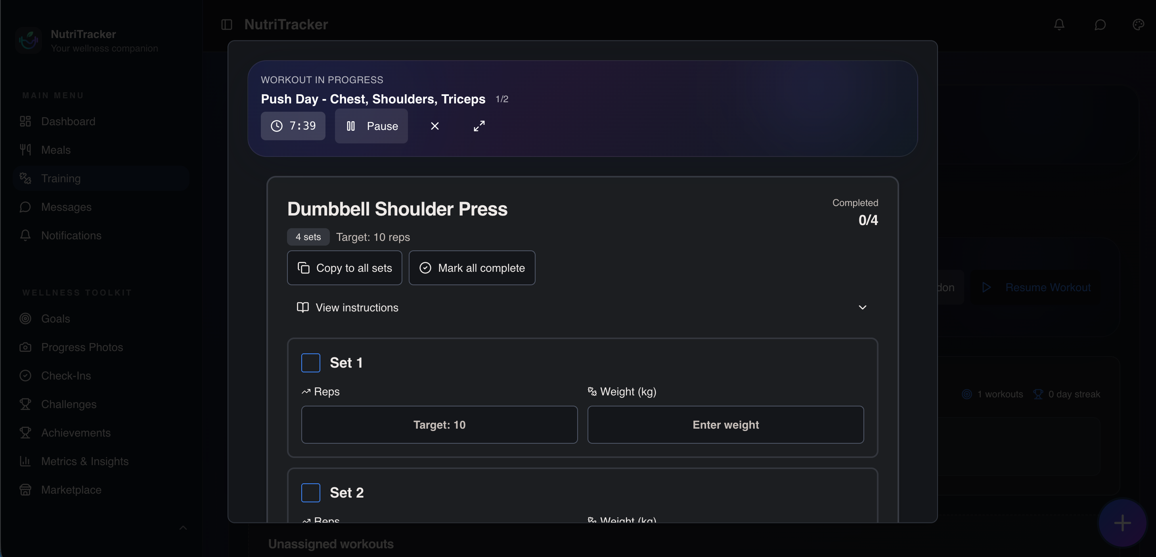
Task: Click Mark all complete button
Action: pyautogui.click(x=472, y=268)
